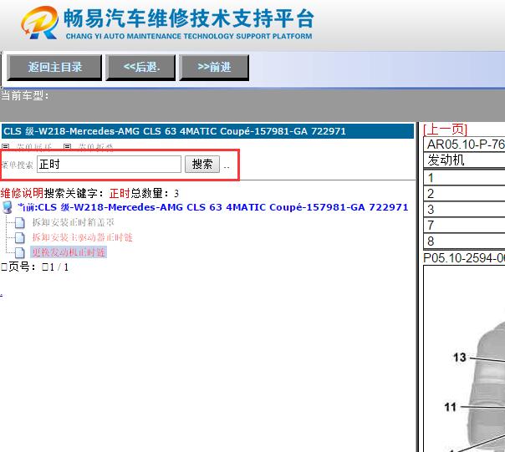Select table row numbered 2
The width and height of the screenshot is (505, 452).
464,194
